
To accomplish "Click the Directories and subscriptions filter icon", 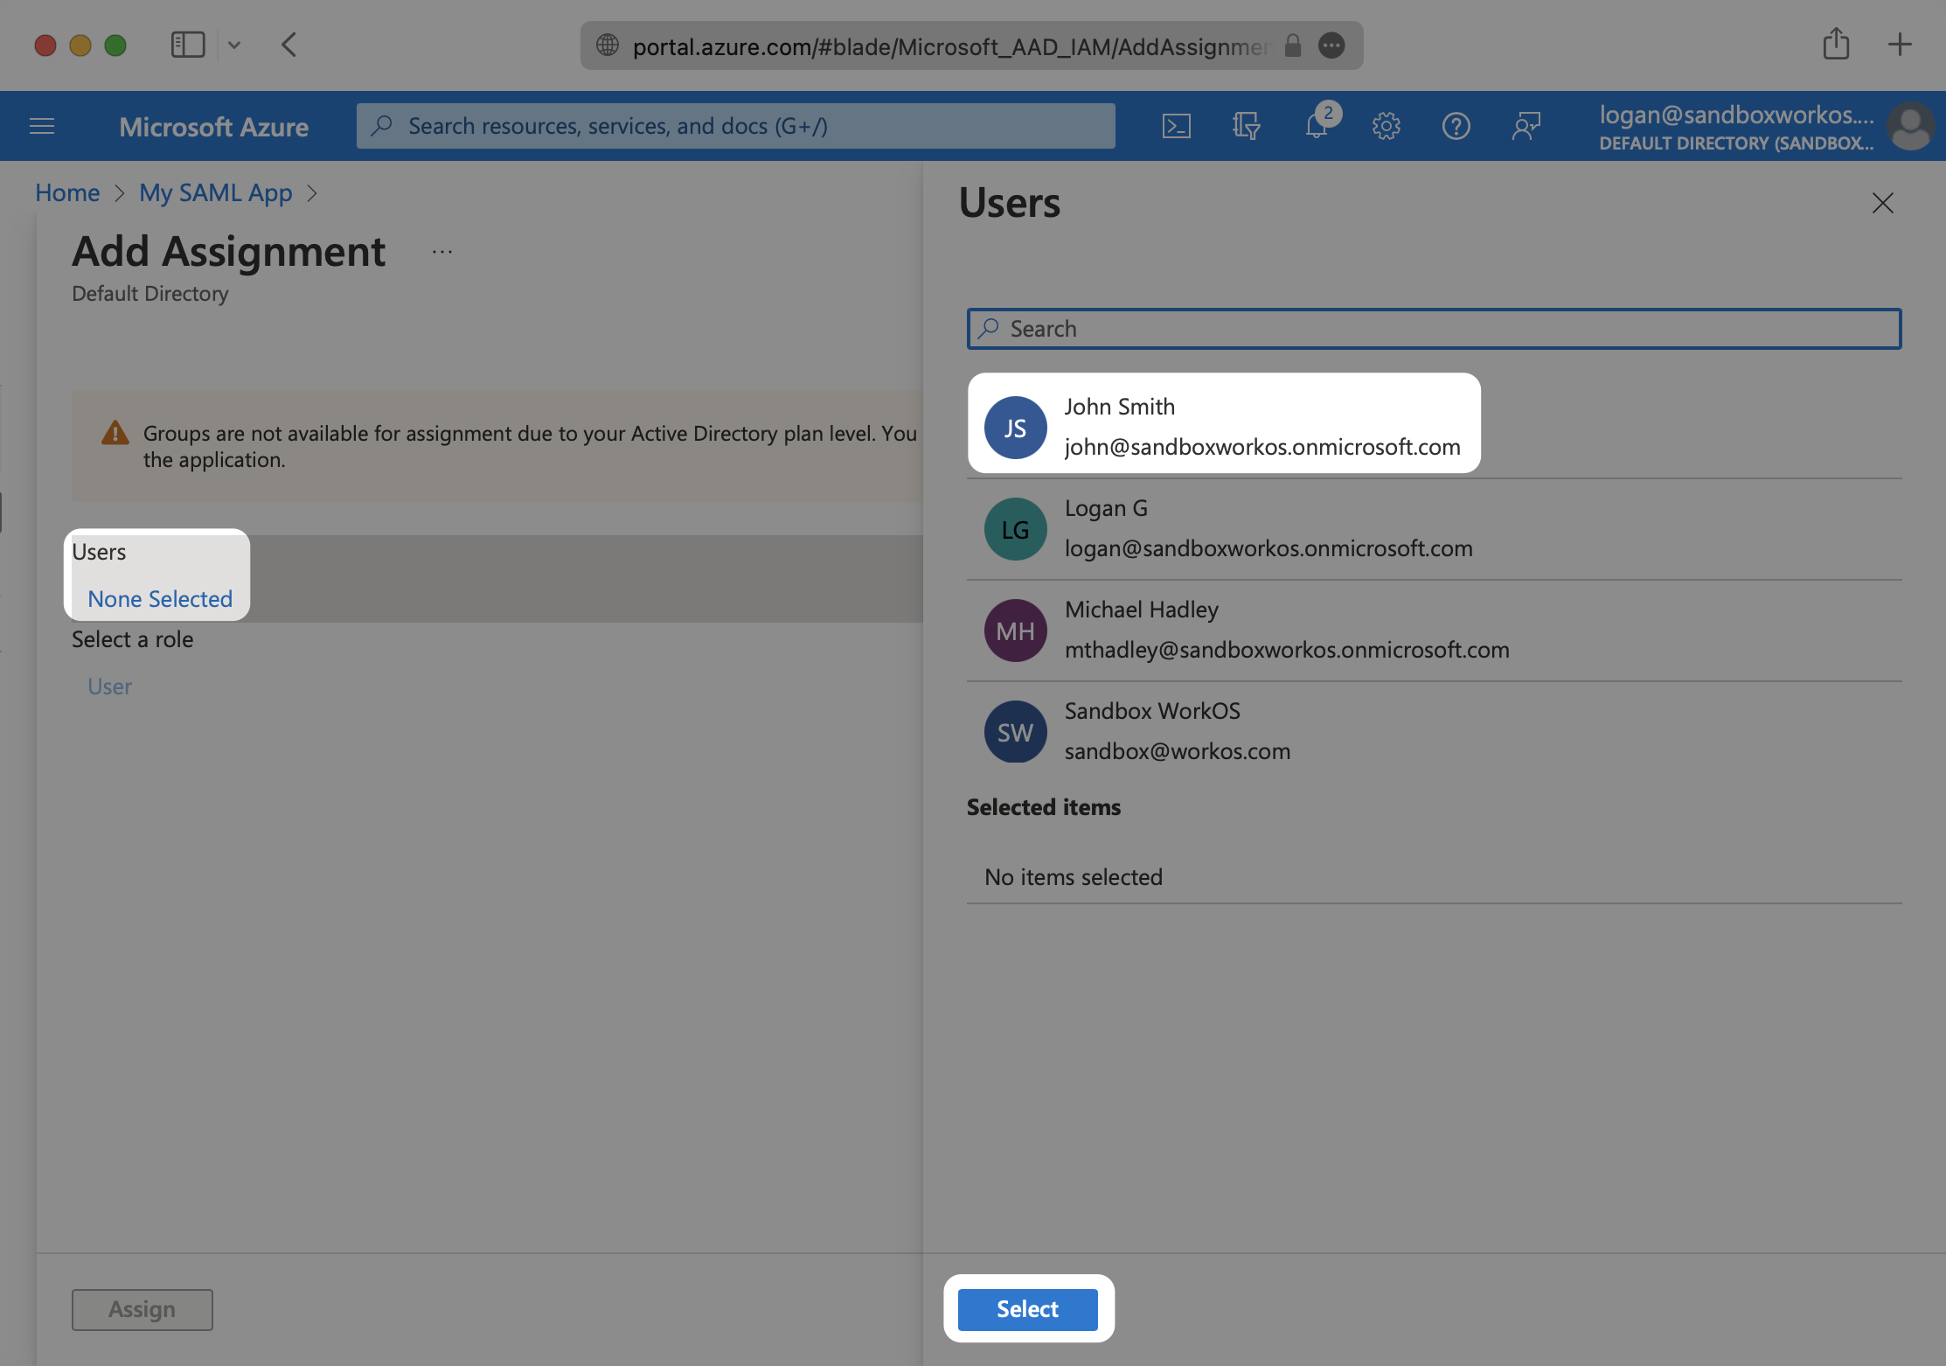I will click(1246, 126).
